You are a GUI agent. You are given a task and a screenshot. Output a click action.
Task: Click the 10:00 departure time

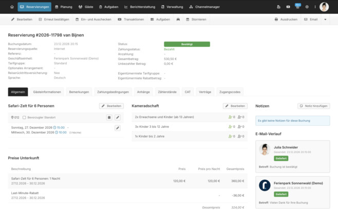point(61,132)
